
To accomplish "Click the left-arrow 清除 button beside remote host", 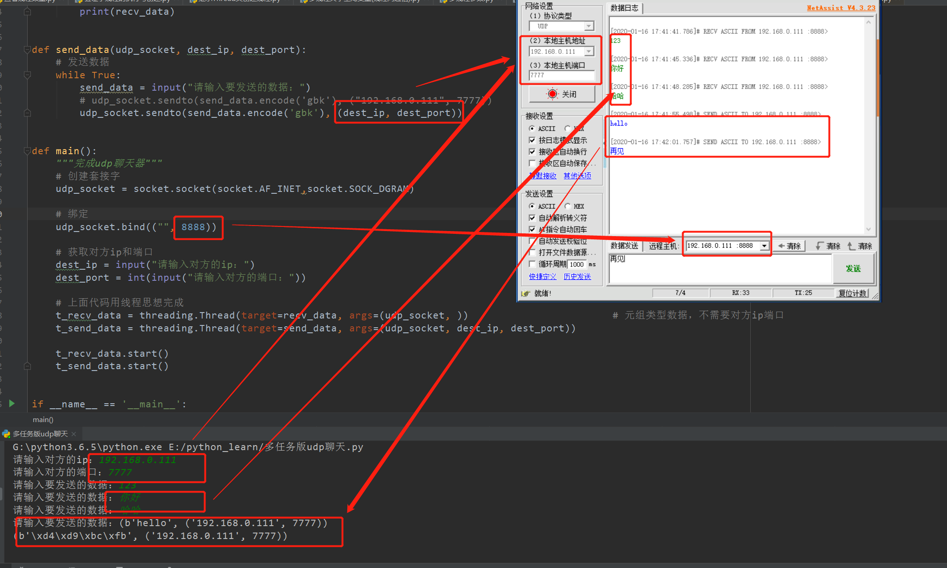I will click(x=789, y=246).
